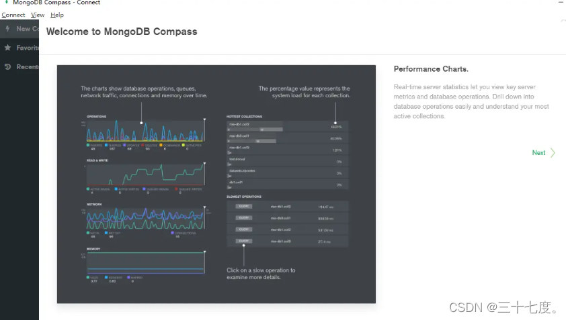Open the Connect menu
The height and width of the screenshot is (320, 566).
(13, 15)
